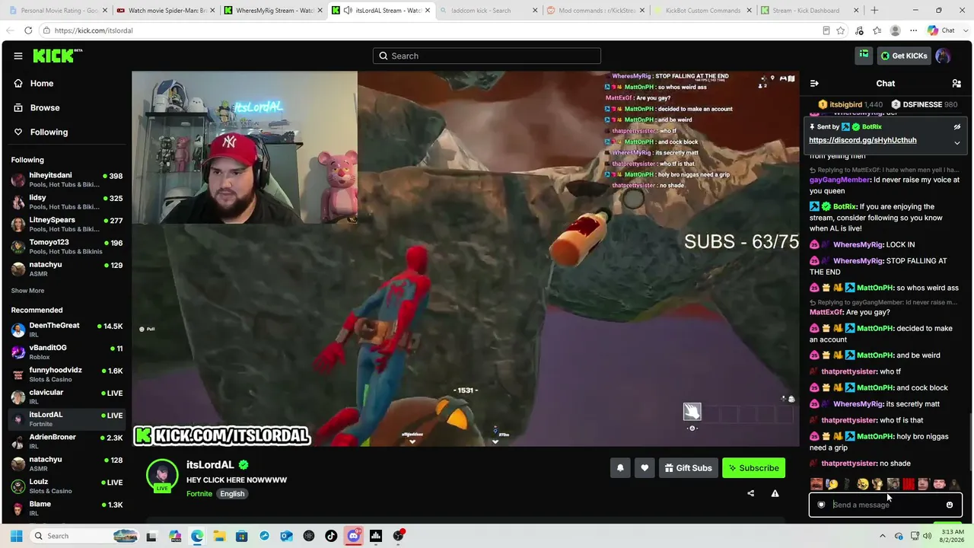Open vBanditOG's recommended channel
This screenshot has width=974, height=548.
[x=65, y=352]
